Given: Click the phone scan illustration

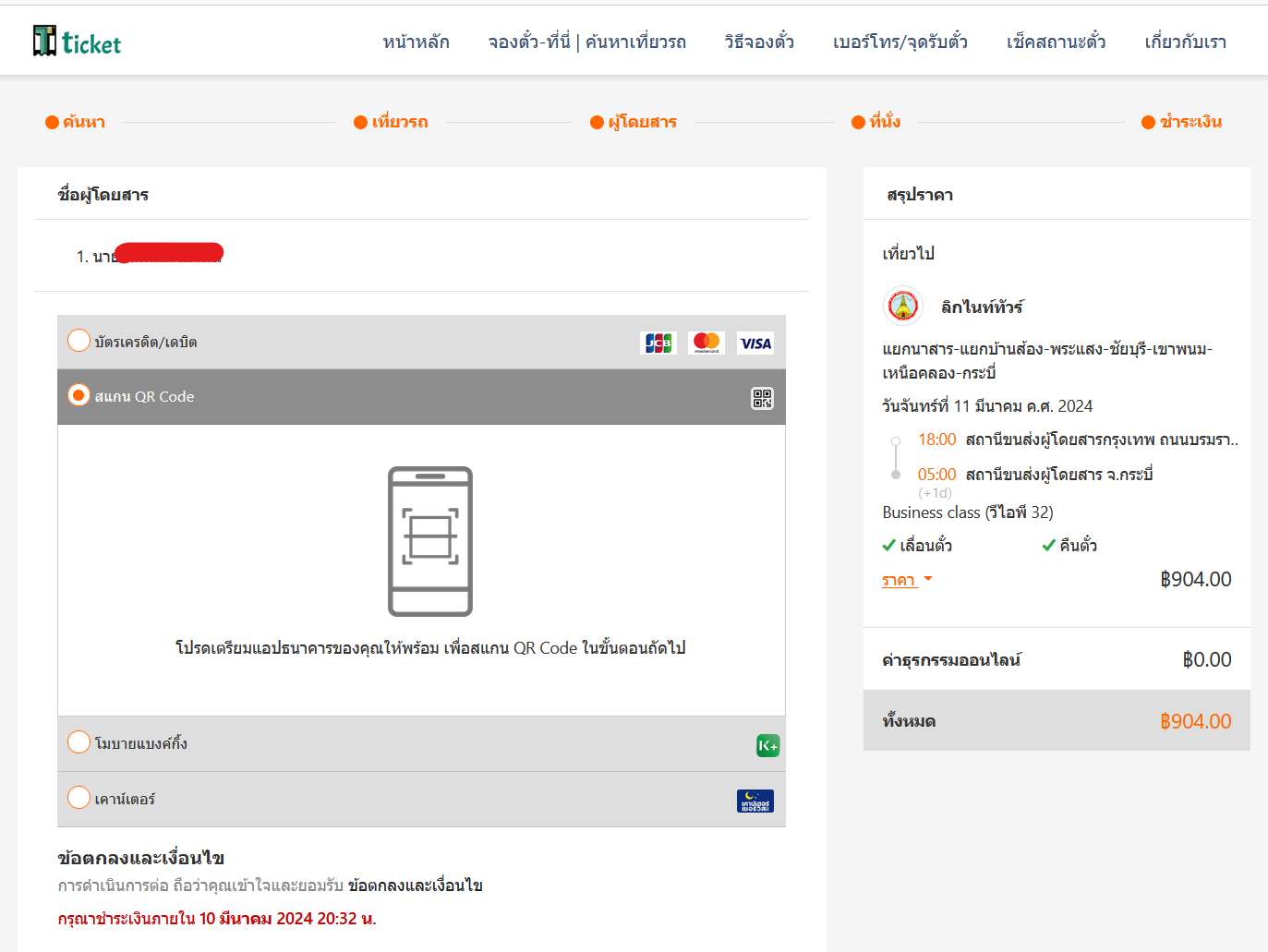Looking at the screenshot, I should pyautogui.click(x=430, y=541).
